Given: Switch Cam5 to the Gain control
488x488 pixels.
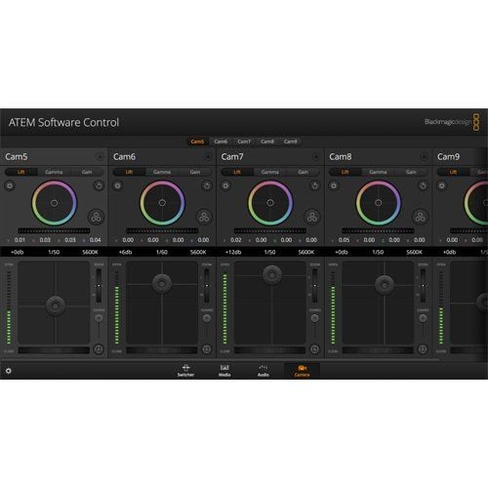Looking at the screenshot, I should click(x=87, y=172).
